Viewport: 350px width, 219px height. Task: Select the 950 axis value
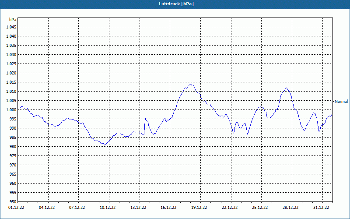(x=13, y=202)
